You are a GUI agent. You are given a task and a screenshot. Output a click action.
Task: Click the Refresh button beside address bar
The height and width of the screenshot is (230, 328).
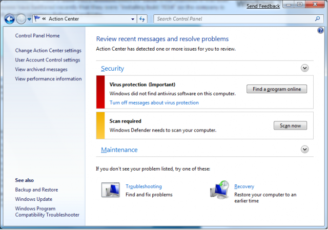point(142,19)
